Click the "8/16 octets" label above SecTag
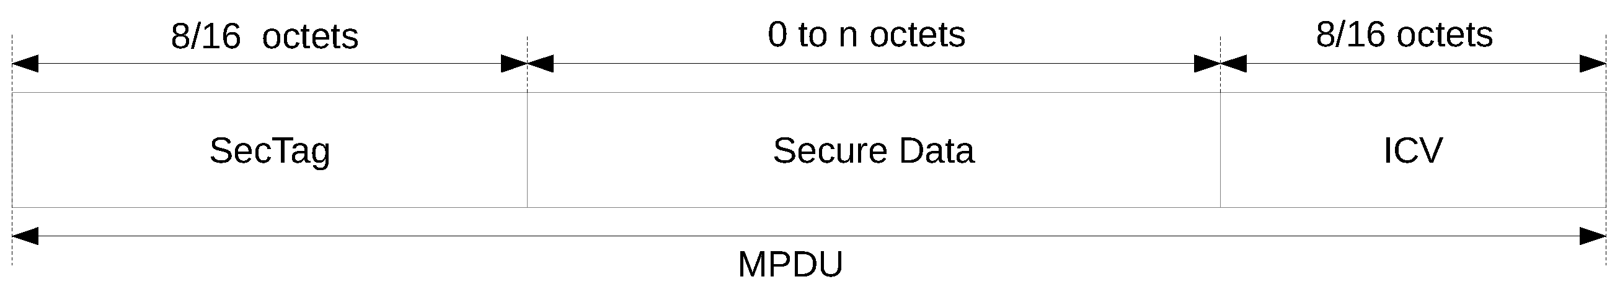Screen dimensions: 1620x287 pos(264,36)
